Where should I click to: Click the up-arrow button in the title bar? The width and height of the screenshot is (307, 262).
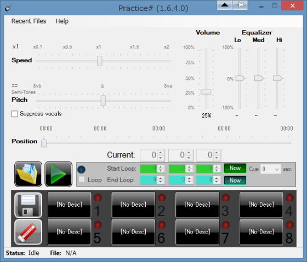click(224, 5)
